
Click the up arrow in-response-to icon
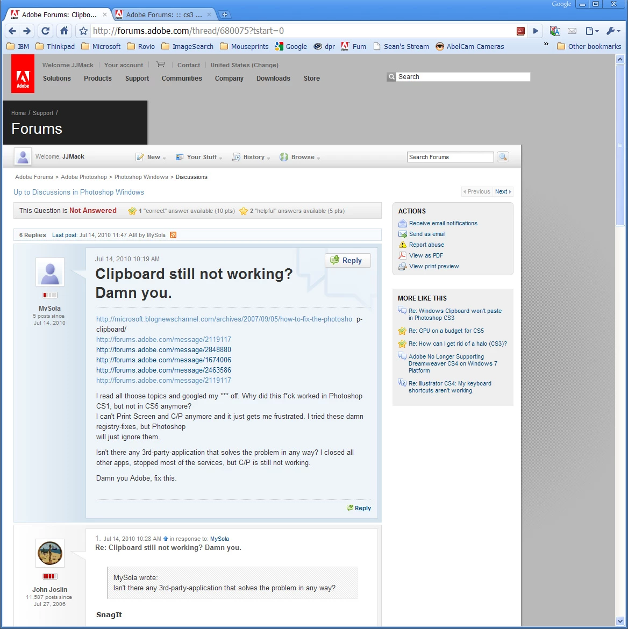(x=165, y=539)
